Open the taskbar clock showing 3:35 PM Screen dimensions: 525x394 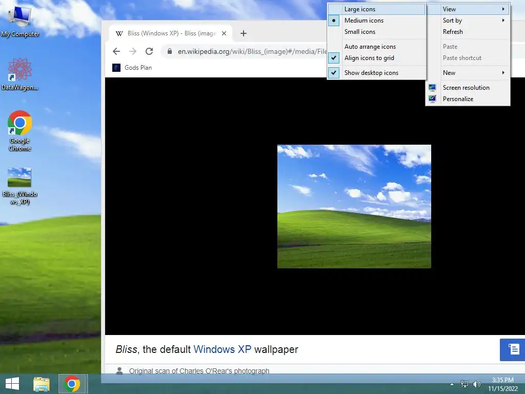[502, 384]
